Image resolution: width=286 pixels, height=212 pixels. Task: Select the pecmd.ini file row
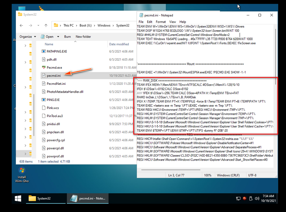pos(89,76)
